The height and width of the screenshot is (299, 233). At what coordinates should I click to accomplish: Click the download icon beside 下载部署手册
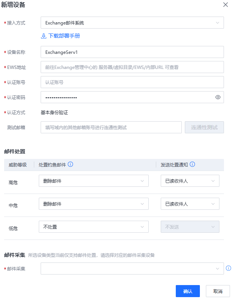coord(44,36)
